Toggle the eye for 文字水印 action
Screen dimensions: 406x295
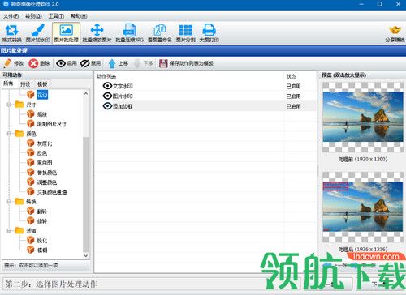coord(107,86)
